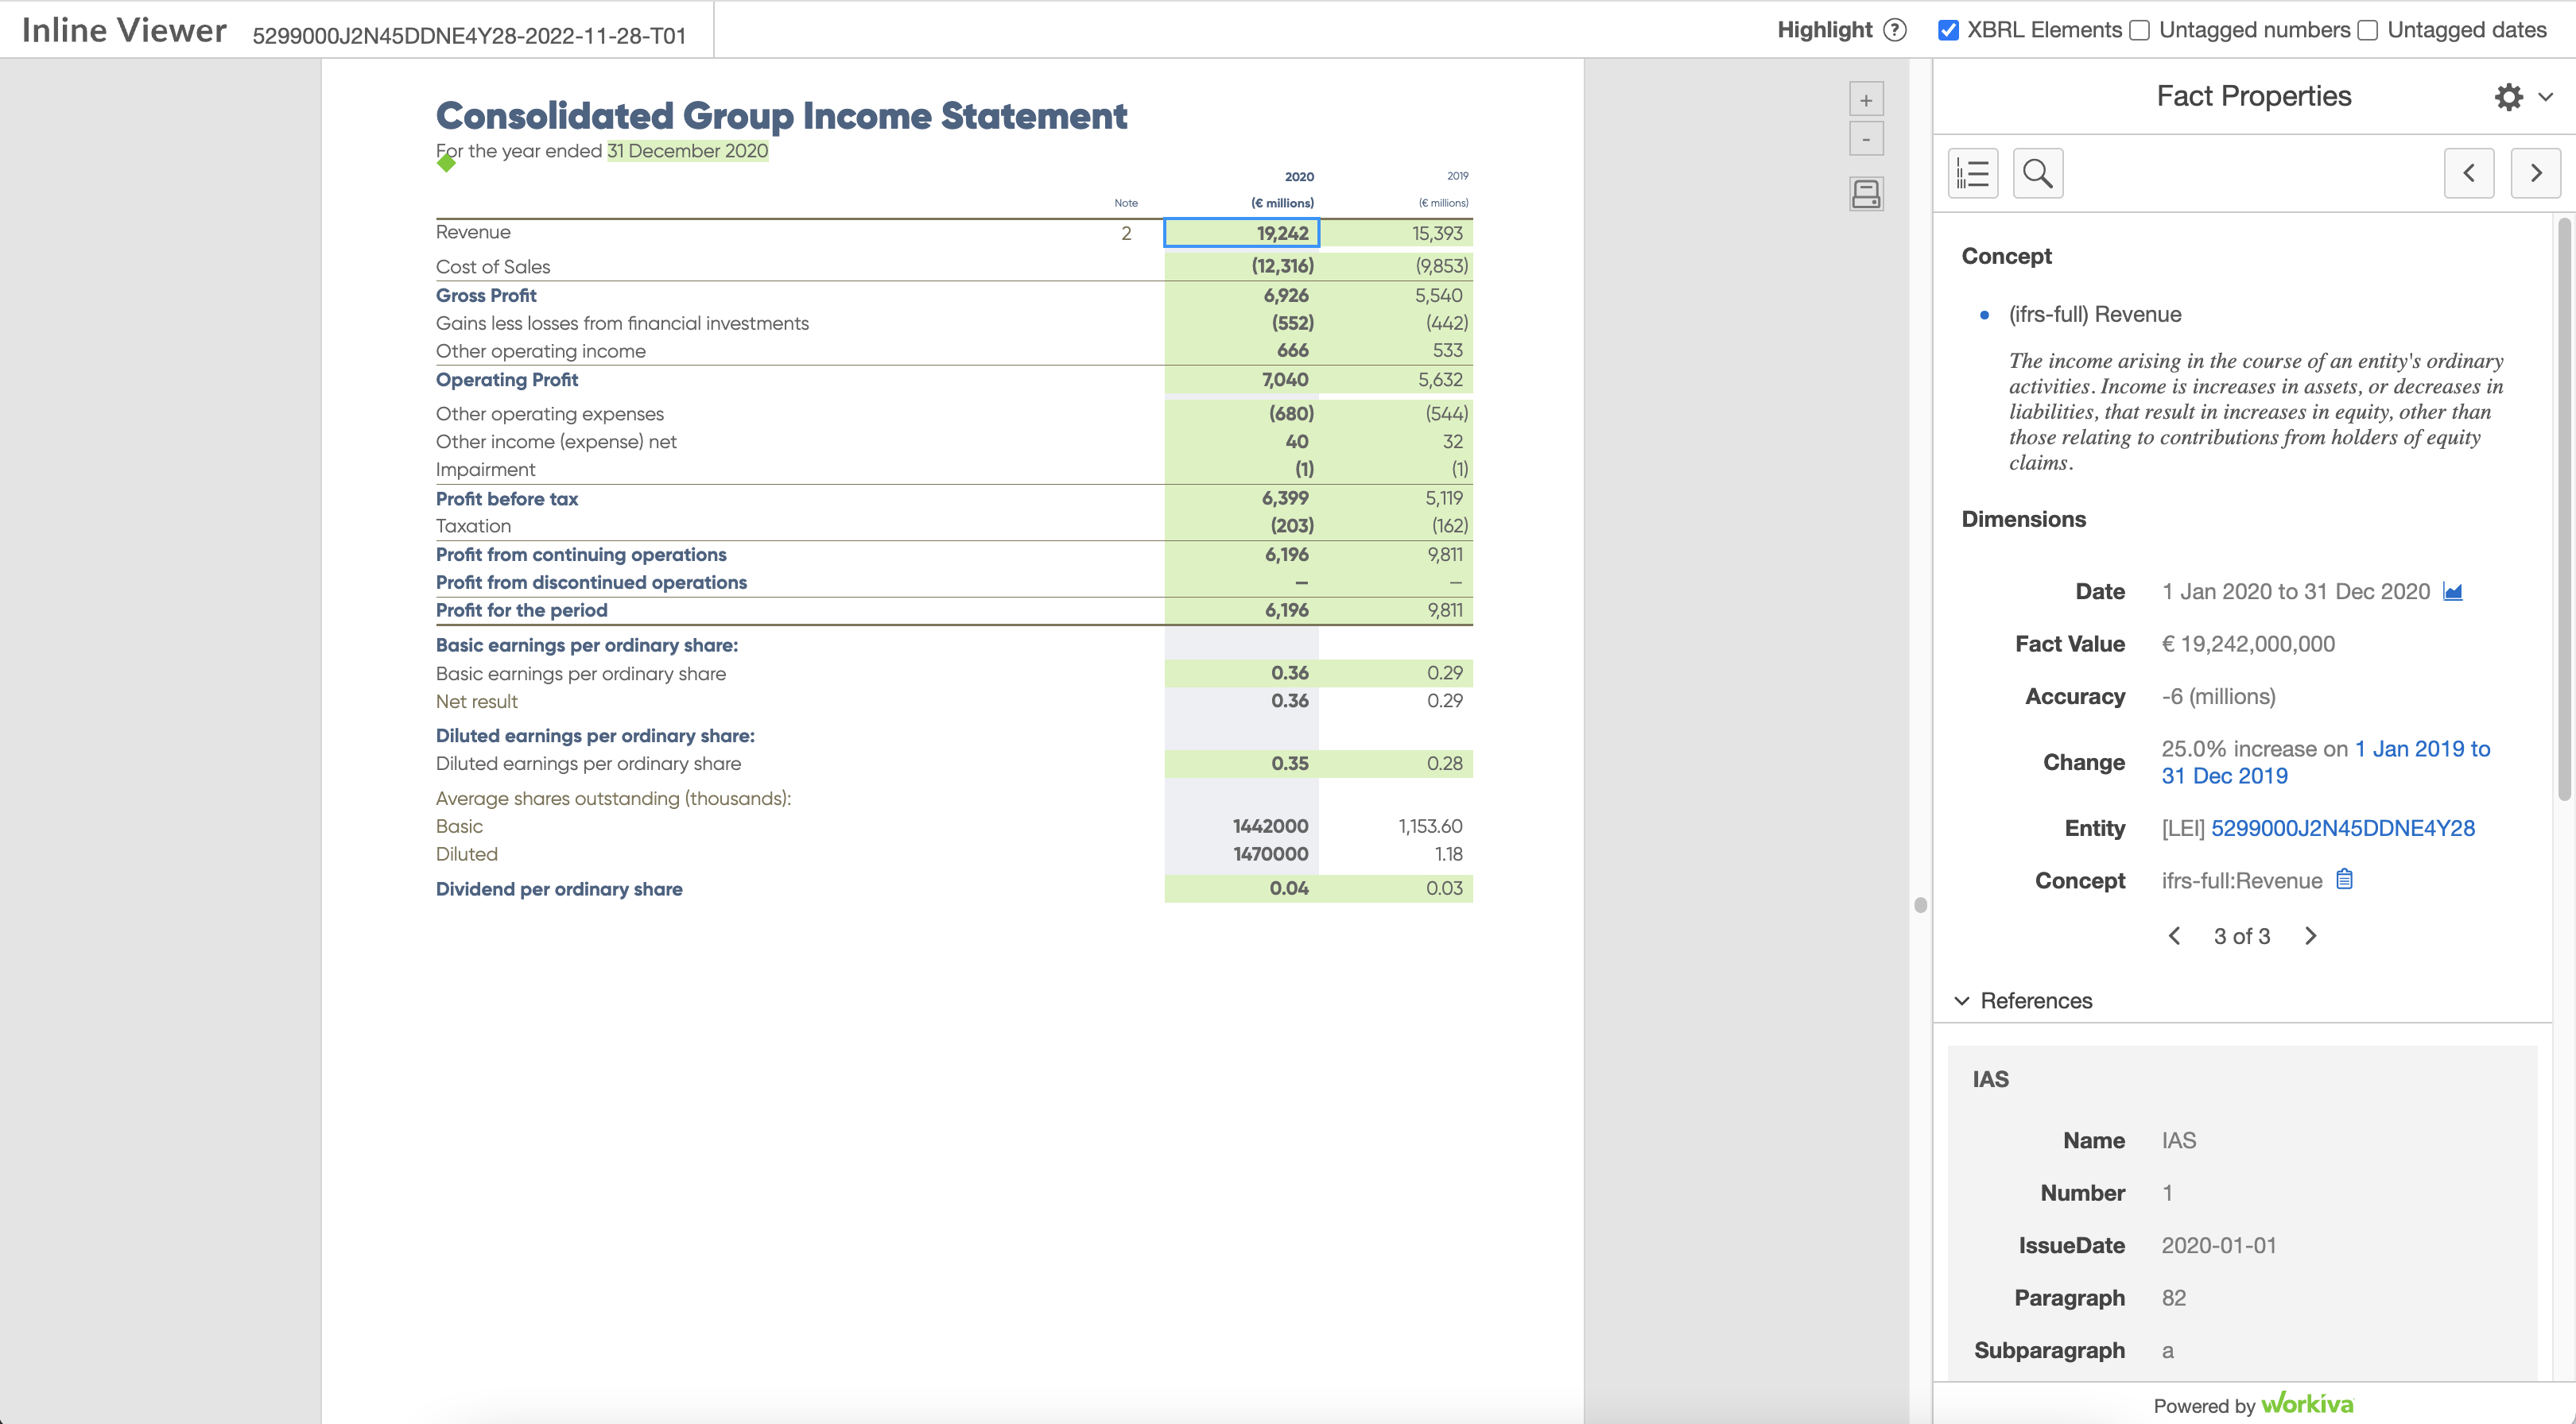Click the highlighted 31 December 2020 date
The image size is (2576, 1424).
pyautogui.click(x=688, y=151)
